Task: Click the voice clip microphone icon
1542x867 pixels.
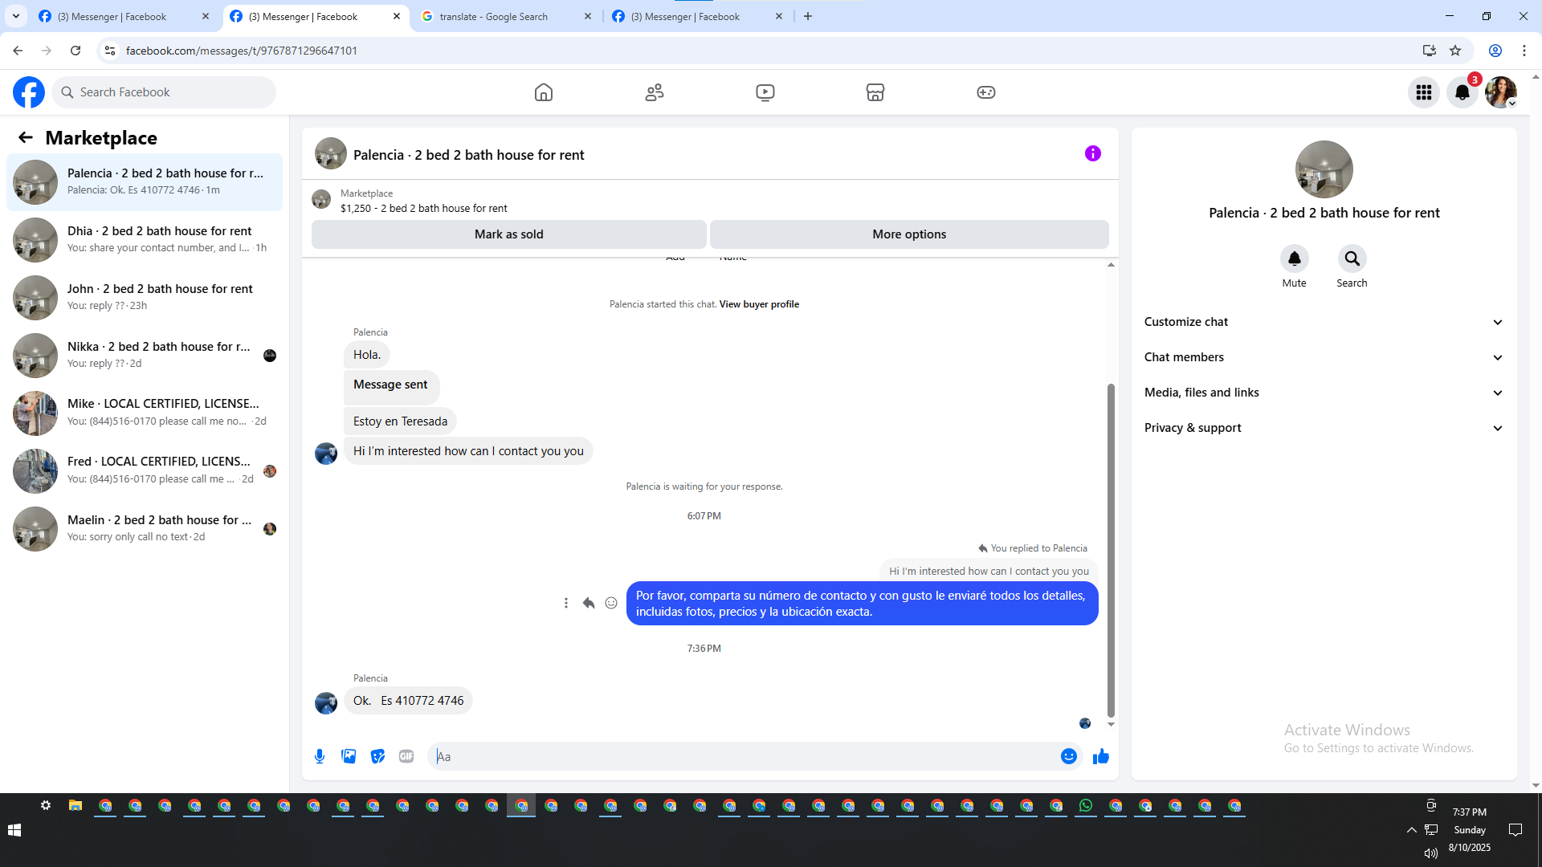Action: (x=320, y=756)
